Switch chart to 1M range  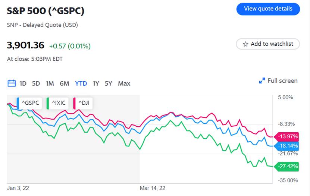click(x=50, y=83)
